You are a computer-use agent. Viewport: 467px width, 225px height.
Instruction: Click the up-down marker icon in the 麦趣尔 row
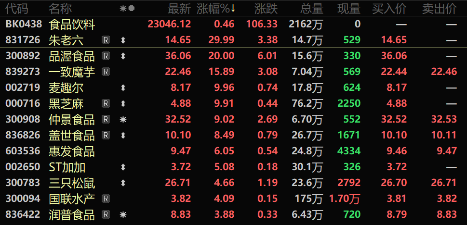coord(123,87)
